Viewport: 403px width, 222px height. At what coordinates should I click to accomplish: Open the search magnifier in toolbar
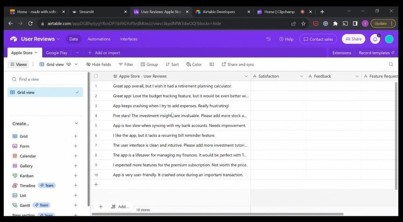(x=391, y=64)
